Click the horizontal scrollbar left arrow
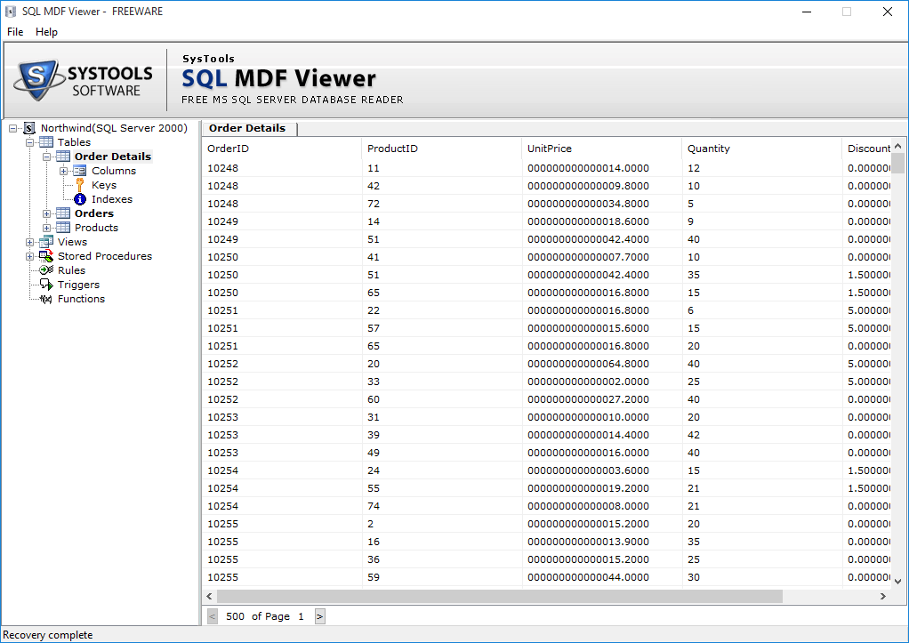Viewport: 909px width, 643px height. [x=209, y=596]
